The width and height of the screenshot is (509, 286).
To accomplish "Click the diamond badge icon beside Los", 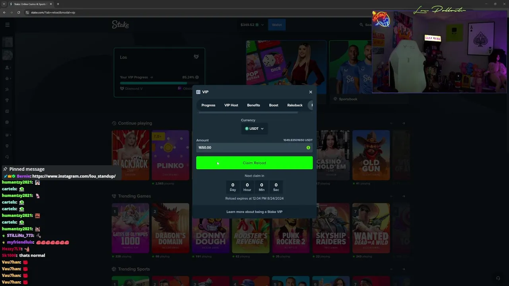I will pyautogui.click(x=196, y=57).
